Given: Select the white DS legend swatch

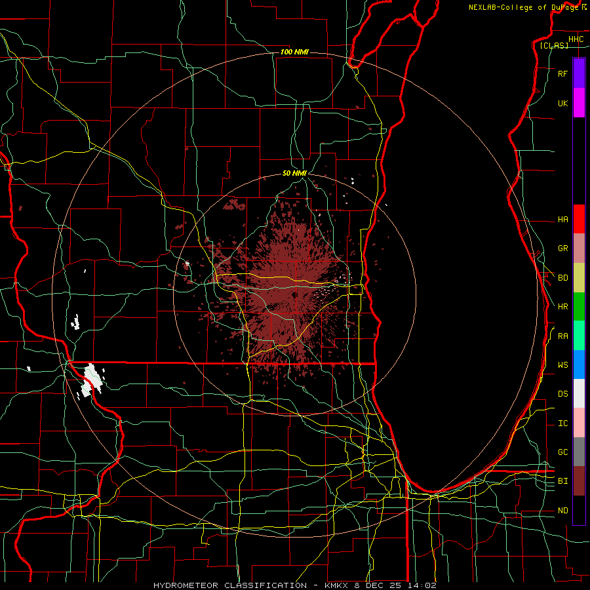Looking at the screenshot, I should [579, 393].
